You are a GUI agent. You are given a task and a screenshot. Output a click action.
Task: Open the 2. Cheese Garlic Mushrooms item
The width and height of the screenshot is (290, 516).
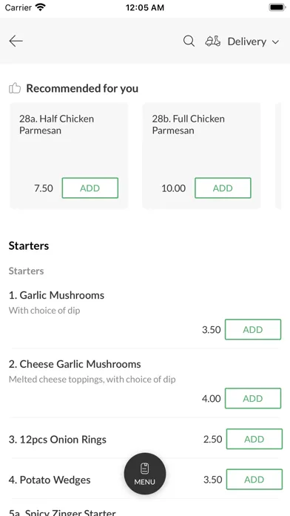[75, 364]
